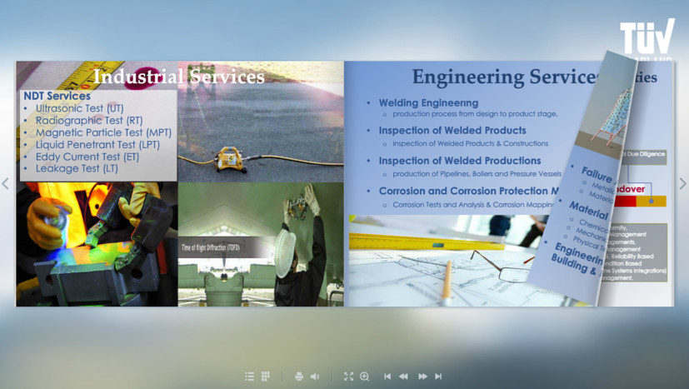Zoom in with the magnifier icon
Viewport: 689px width, 389px height.
pyautogui.click(x=365, y=377)
